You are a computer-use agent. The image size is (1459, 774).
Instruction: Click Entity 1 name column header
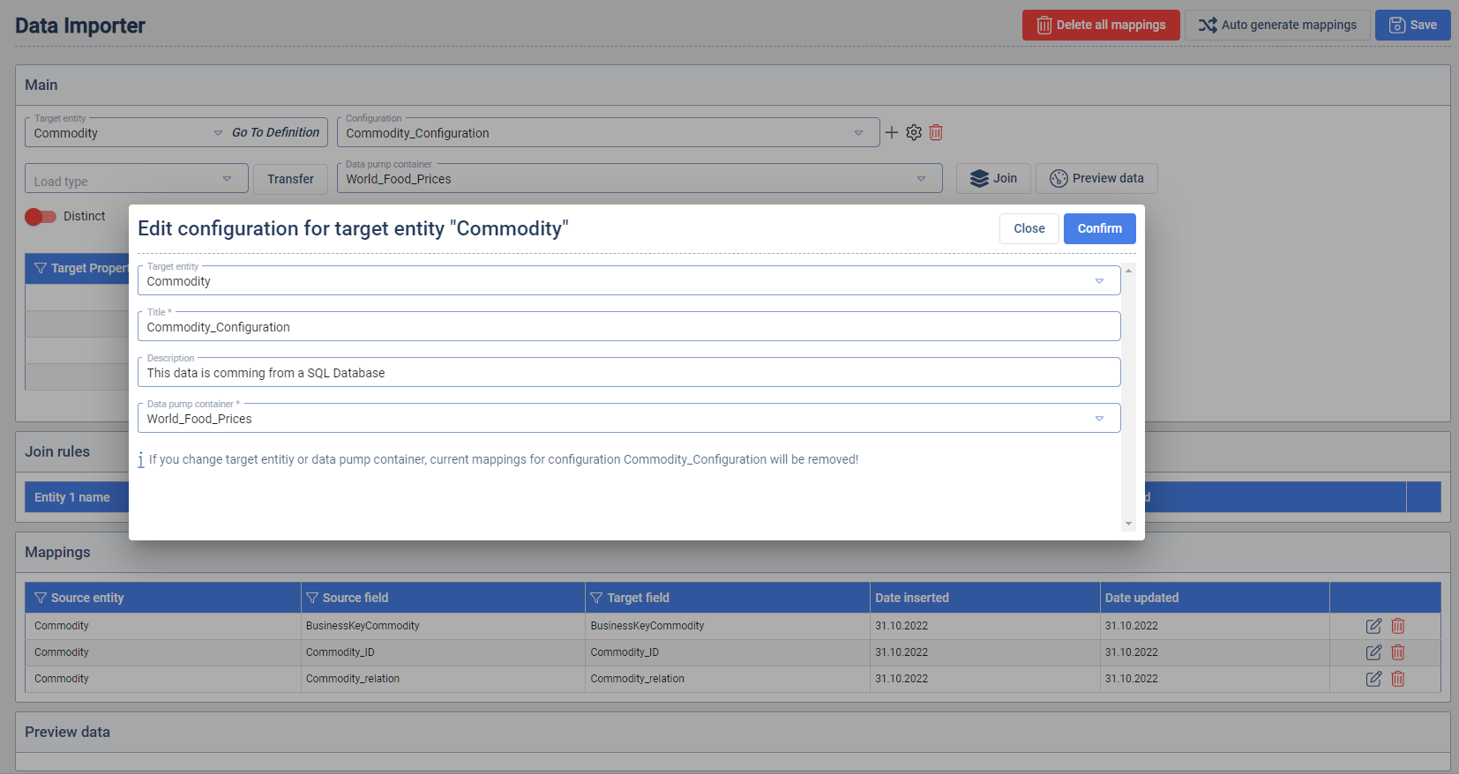[x=72, y=497]
